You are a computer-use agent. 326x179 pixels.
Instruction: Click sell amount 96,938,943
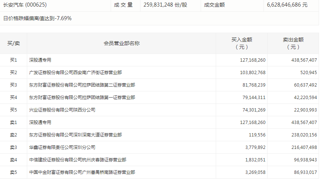305,160
